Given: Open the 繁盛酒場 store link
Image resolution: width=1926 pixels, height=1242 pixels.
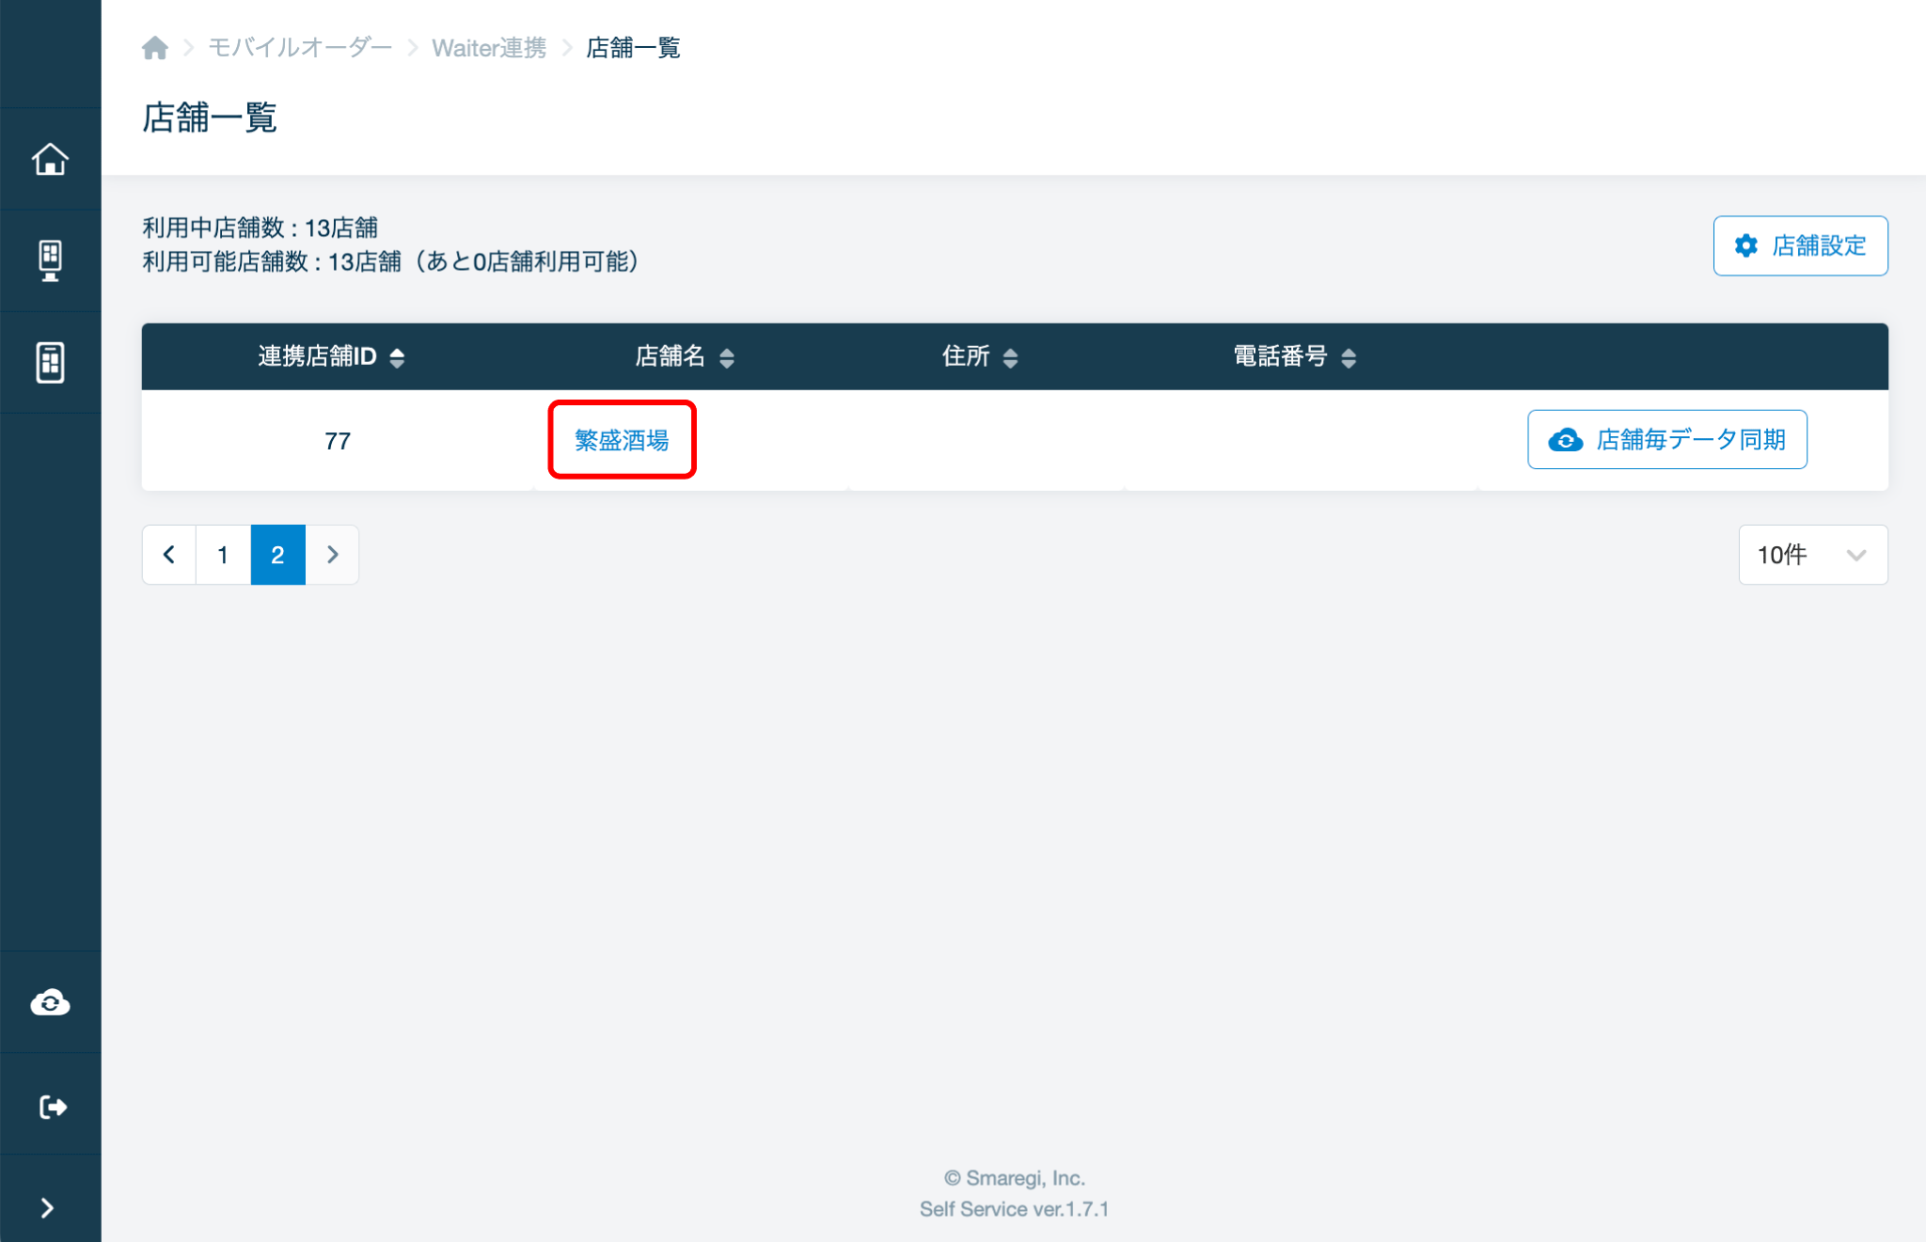Looking at the screenshot, I should [x=622, y=440].
